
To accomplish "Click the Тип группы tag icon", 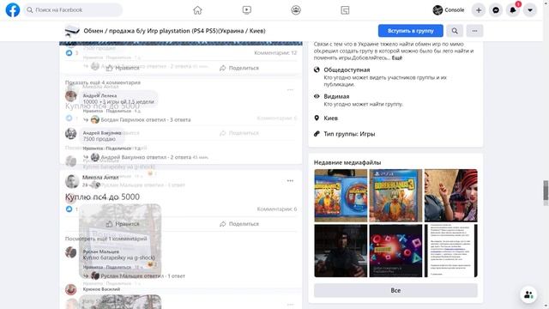I will (x=317, y=134).
